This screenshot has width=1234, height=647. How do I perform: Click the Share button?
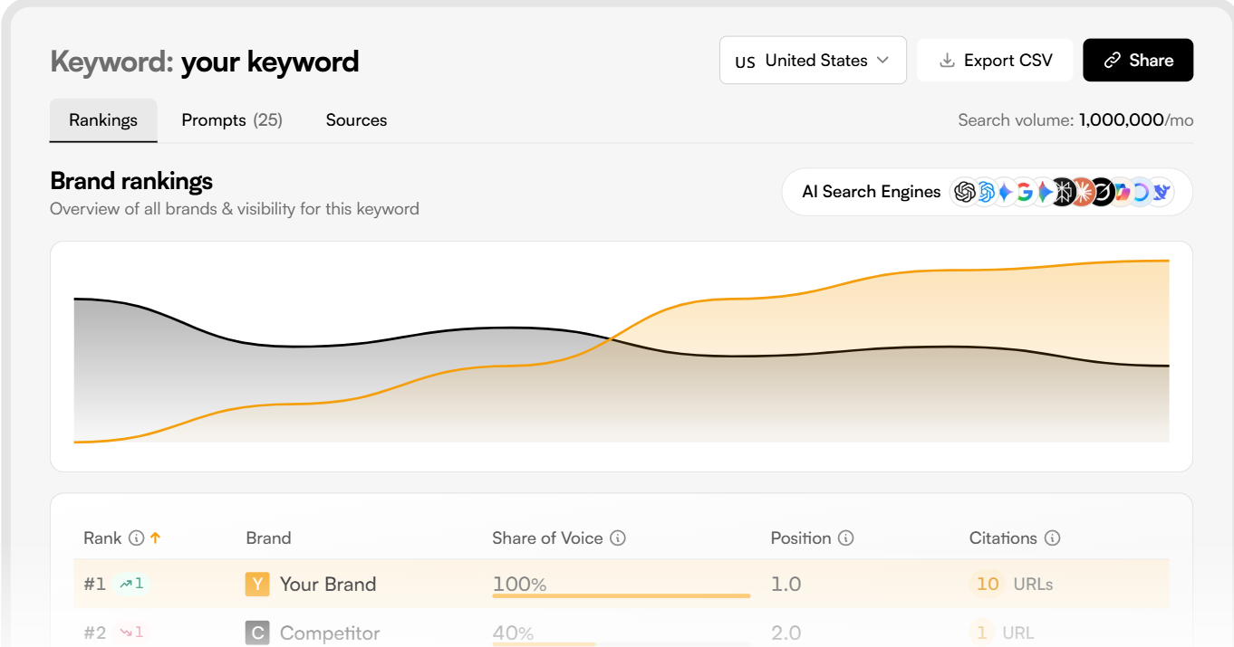(x=1138, y=60)
